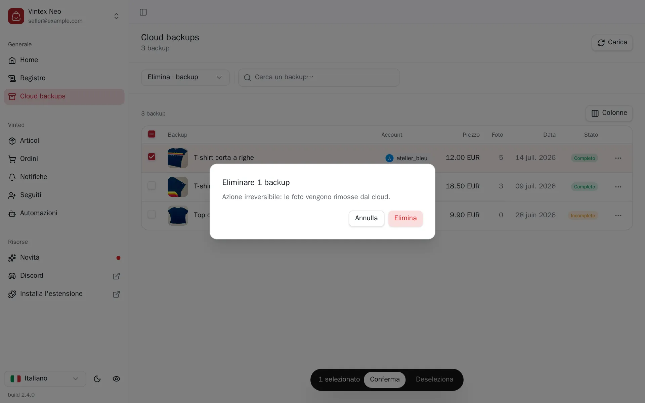Expand the account switcher chevrons
The image size is (645, 403).
pyautogui.click(x=116, y=16)
